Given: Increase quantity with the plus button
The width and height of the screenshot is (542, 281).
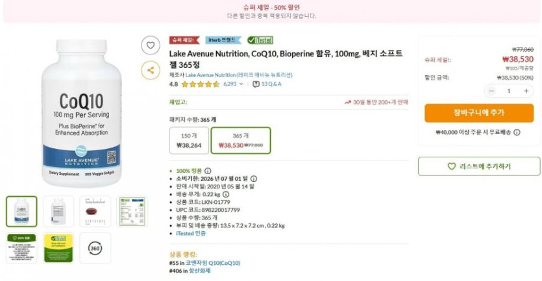Looking at the screenshot, I should point(526,91).
